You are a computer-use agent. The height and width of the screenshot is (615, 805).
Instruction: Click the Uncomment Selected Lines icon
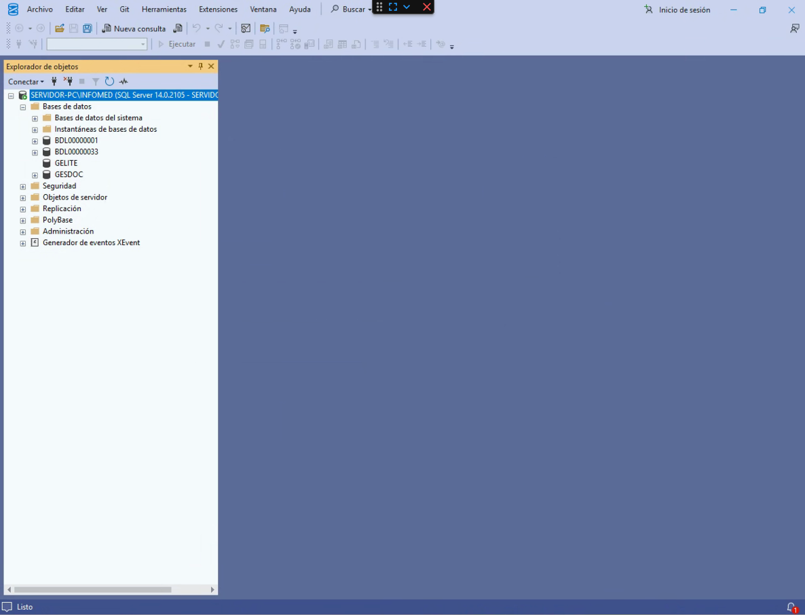pos(389,44)
